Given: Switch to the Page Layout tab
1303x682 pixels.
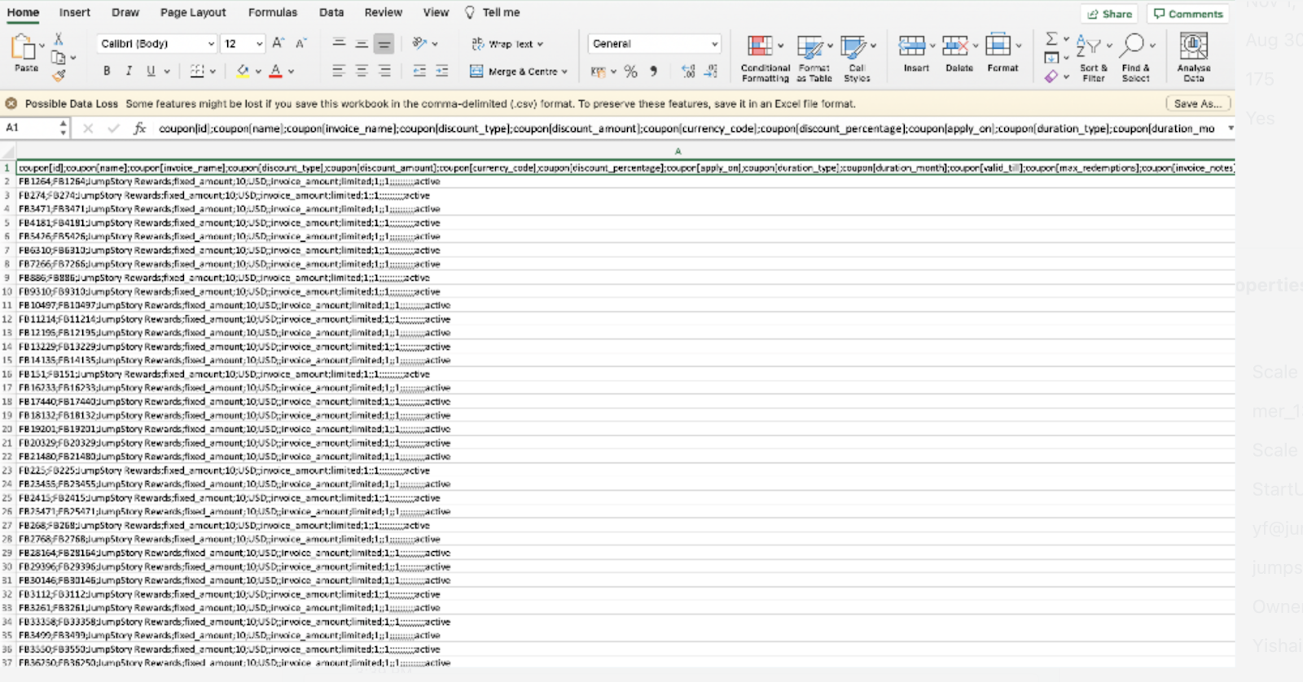Looking at the screenshot, I should tap(193, 12).
